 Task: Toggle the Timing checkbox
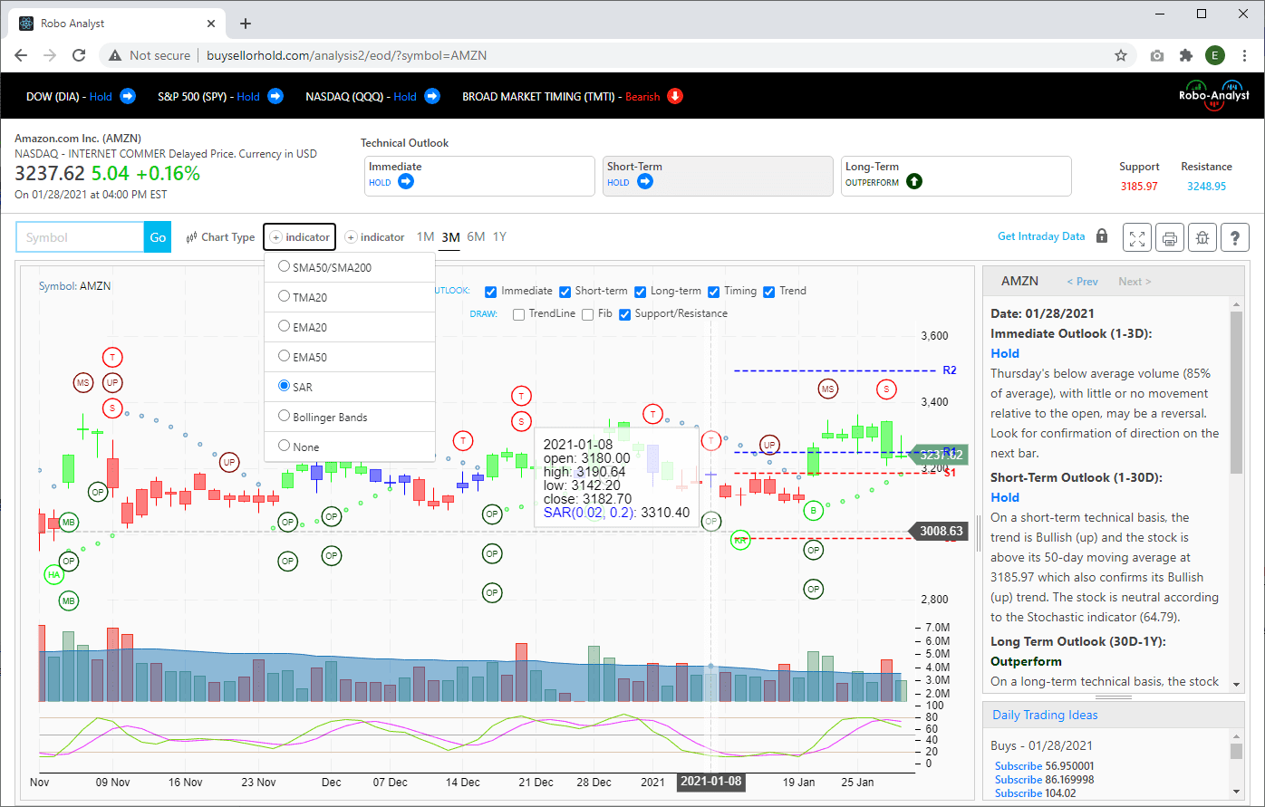tap(714, 292)
